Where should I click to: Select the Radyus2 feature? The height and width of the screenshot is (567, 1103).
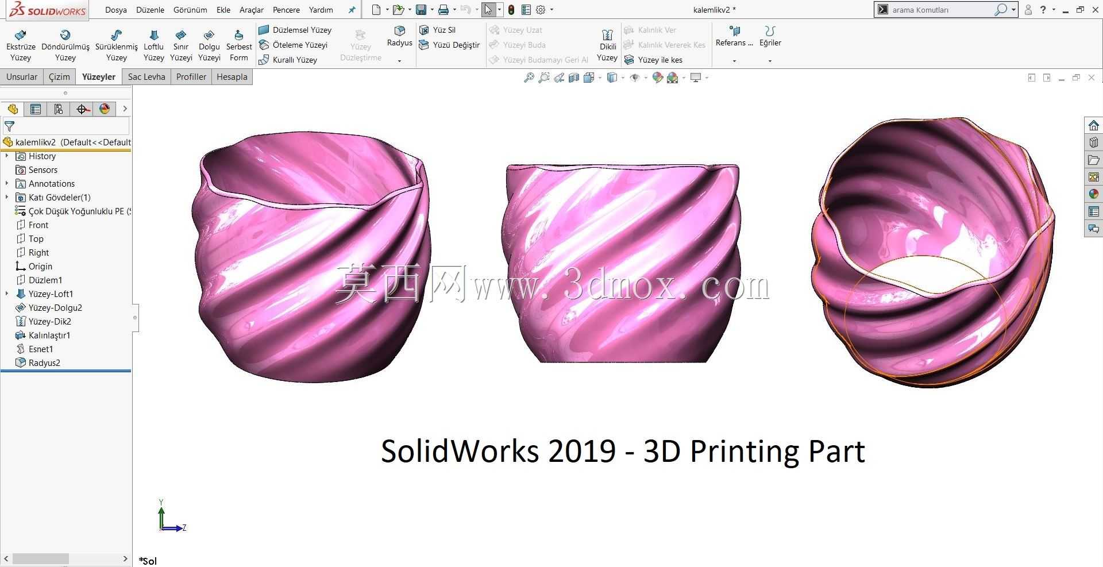[x=38, y=363]
